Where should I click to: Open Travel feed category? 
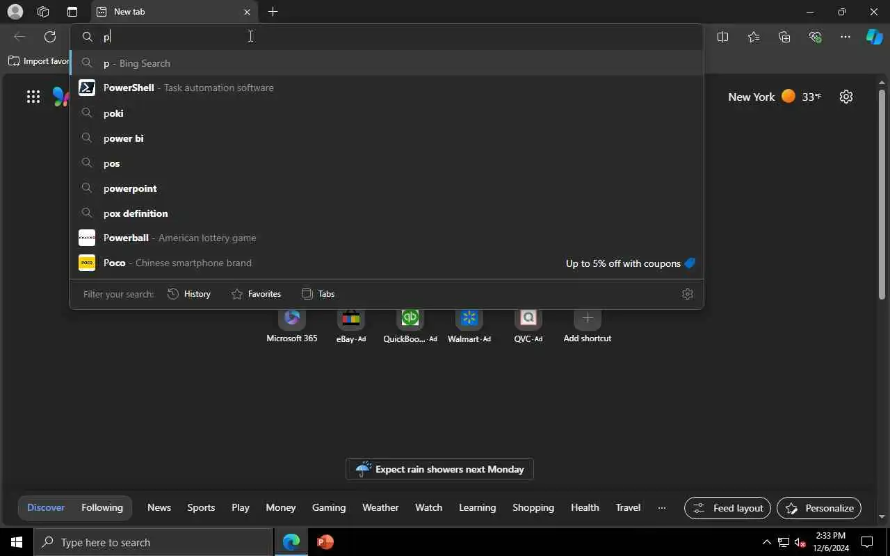coord(628,507)
